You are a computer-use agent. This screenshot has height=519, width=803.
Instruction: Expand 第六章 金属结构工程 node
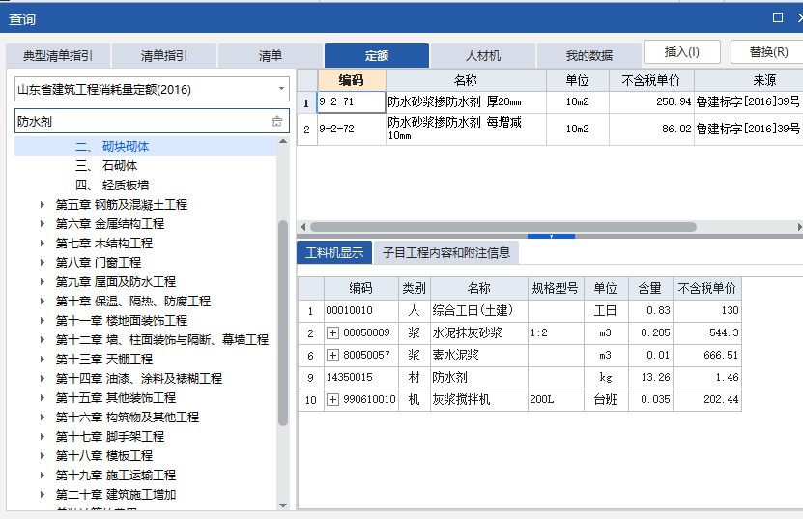[43, 224]
